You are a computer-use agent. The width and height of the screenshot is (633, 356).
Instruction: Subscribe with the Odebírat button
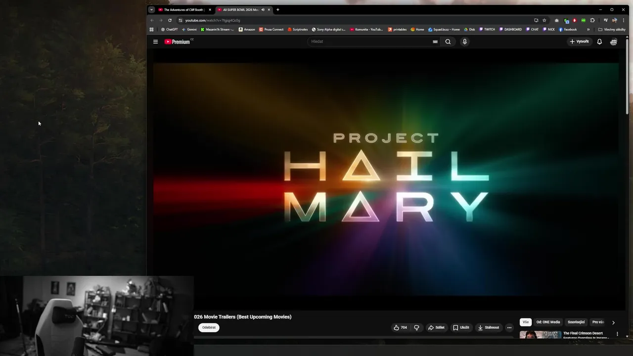pos(209,327)
